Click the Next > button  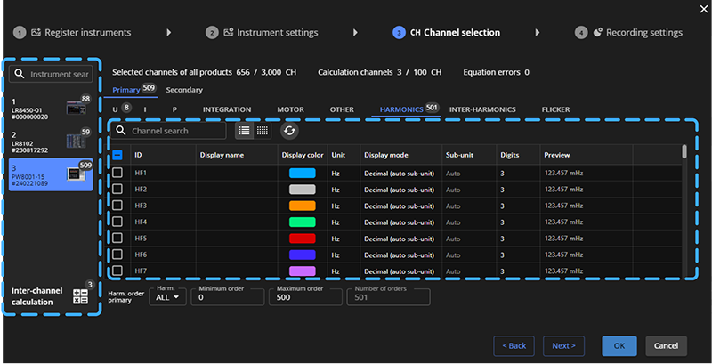[x=563, y=346]
